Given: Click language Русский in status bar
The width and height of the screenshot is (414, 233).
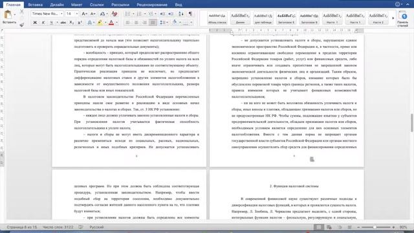Looking at the screenshot, I should [x=96, y=227].
